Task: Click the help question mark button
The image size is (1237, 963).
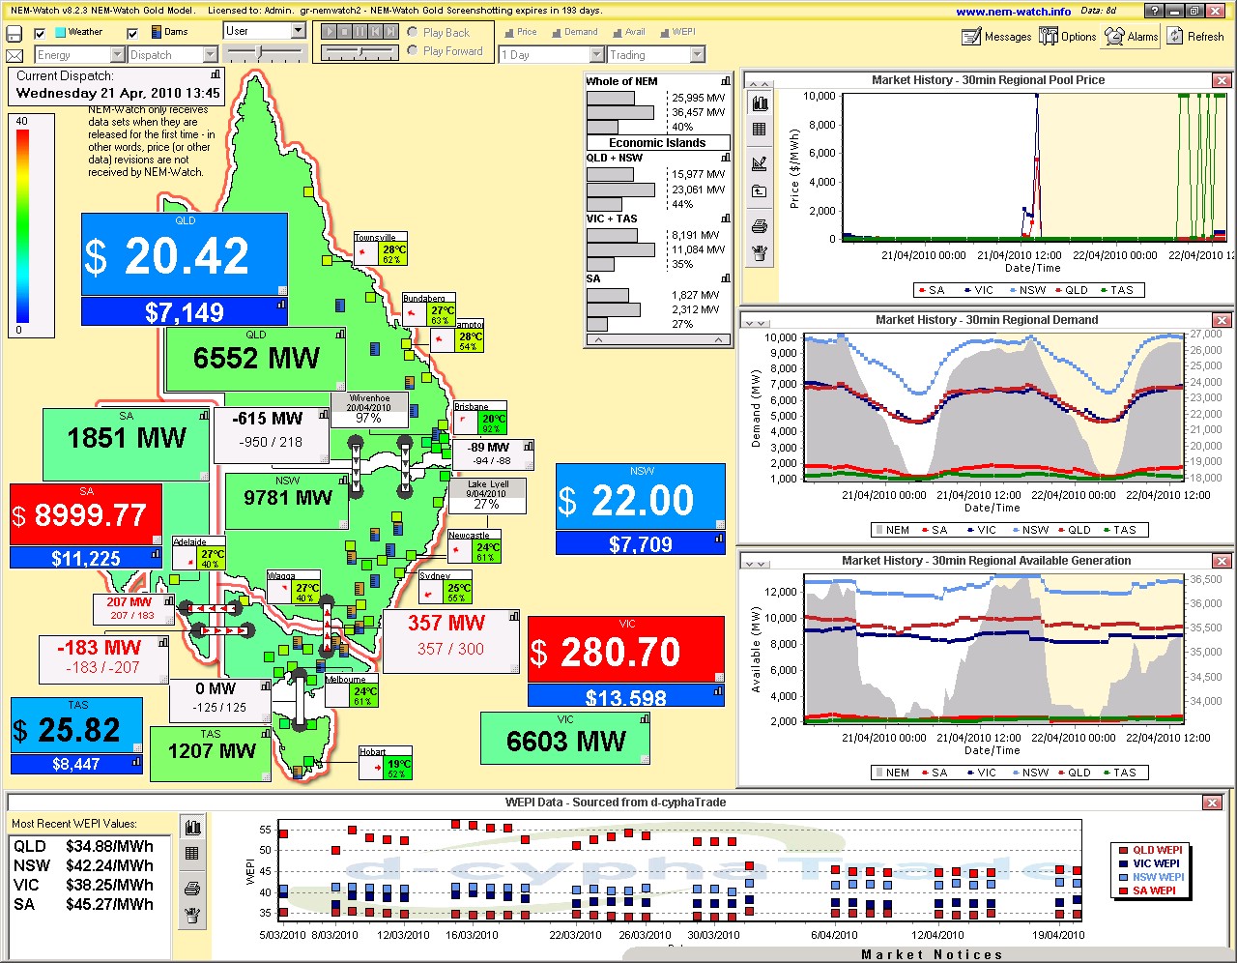Action: pos(1152,11)
